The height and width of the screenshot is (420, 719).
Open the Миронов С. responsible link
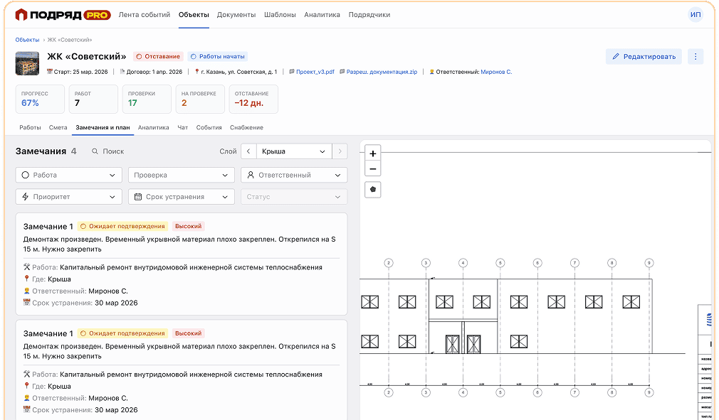coord(496,72)
